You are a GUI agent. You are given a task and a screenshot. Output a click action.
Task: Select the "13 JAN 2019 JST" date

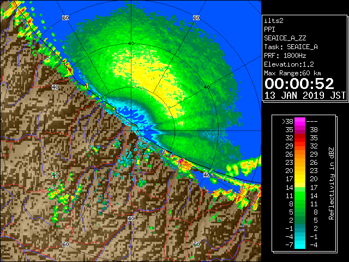coord(305,96)
